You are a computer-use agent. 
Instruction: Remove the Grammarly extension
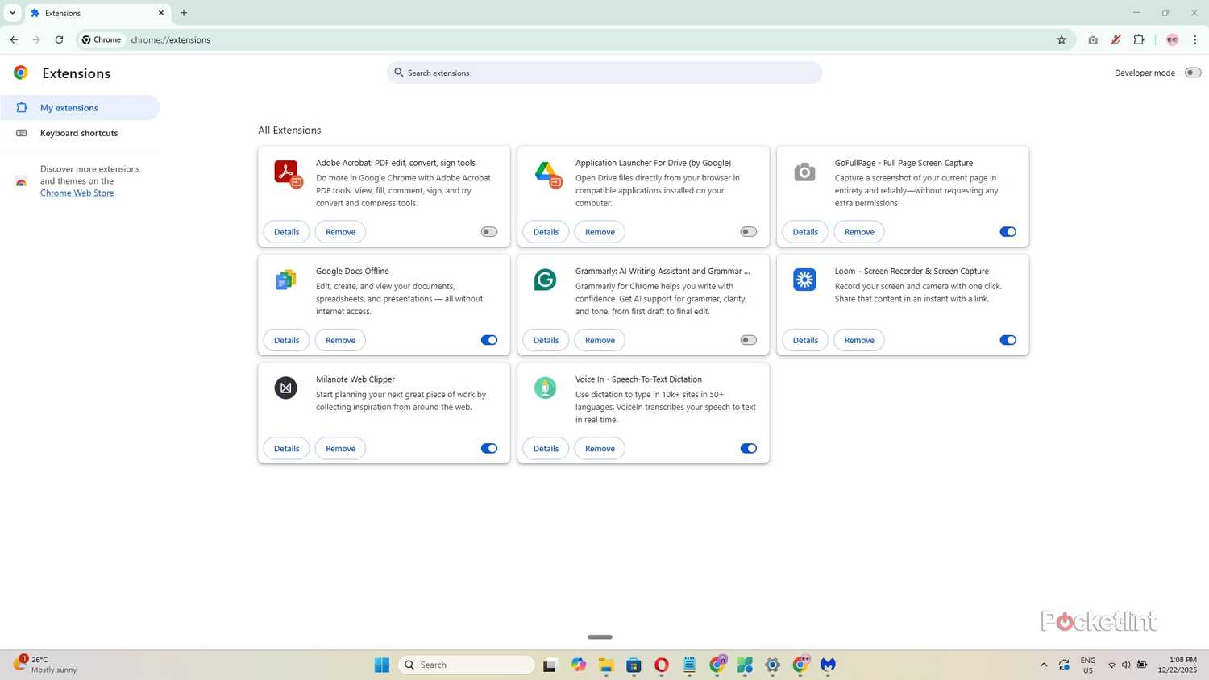[599, 339]
